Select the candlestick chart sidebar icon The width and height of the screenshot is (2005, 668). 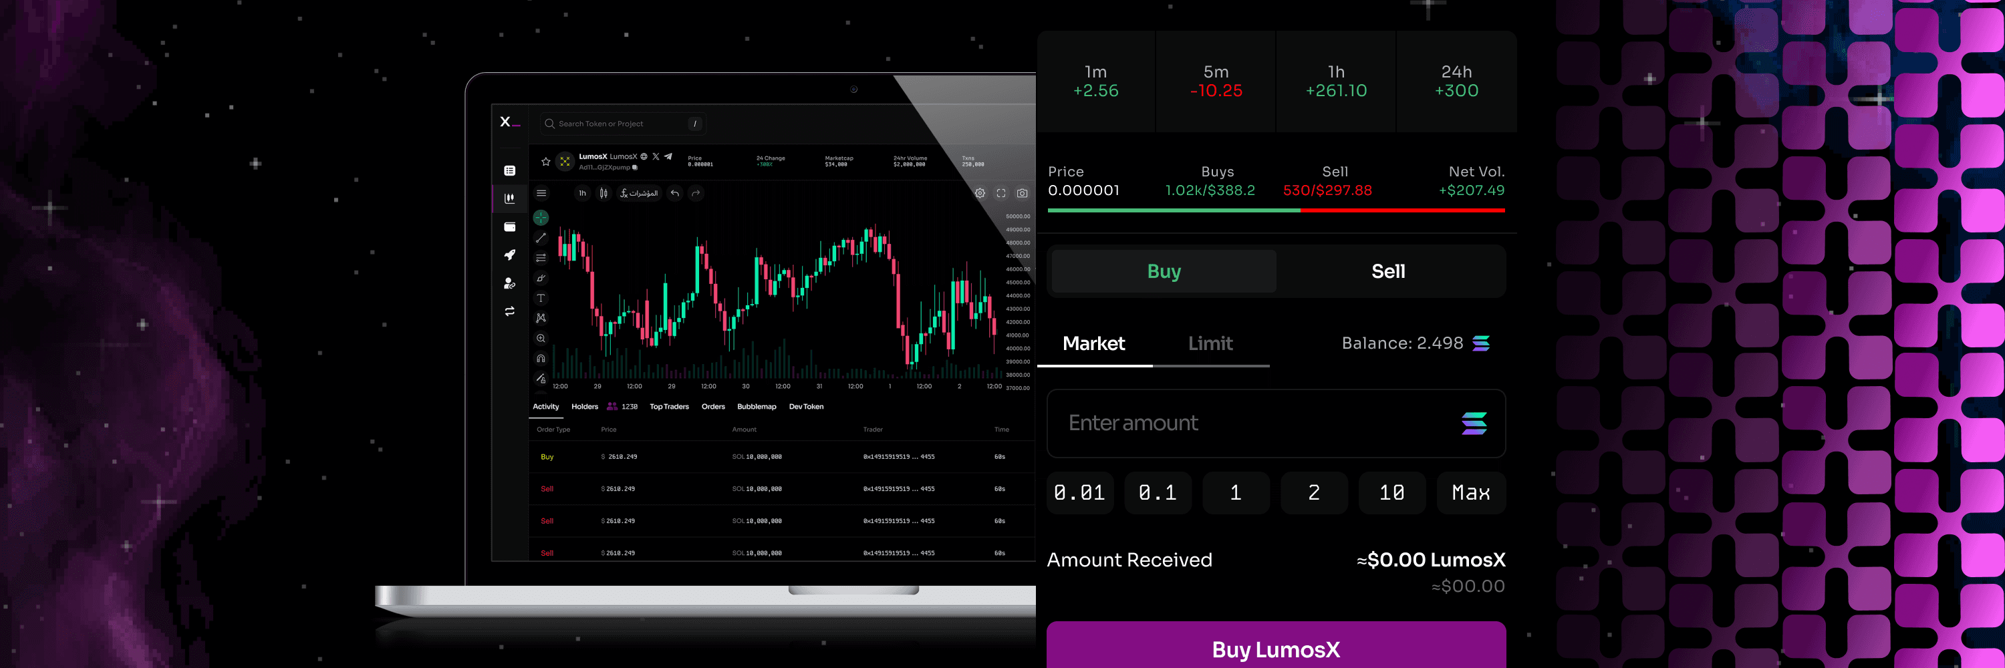coord(510,198)
